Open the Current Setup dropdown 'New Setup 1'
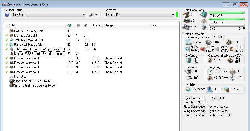The image size is (250, 131). pos(48,15)
